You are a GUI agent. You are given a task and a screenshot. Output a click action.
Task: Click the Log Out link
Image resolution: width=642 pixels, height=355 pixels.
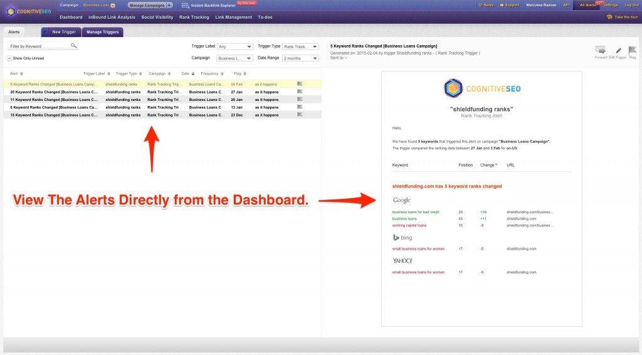(x=631, y=5)
